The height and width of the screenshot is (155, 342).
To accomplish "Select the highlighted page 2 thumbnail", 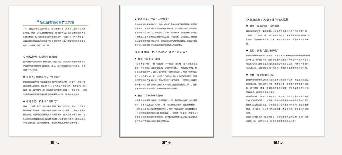I will click(x=166, y=71).
